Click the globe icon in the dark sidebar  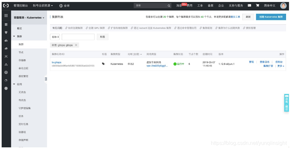click(x=6, y=72)
